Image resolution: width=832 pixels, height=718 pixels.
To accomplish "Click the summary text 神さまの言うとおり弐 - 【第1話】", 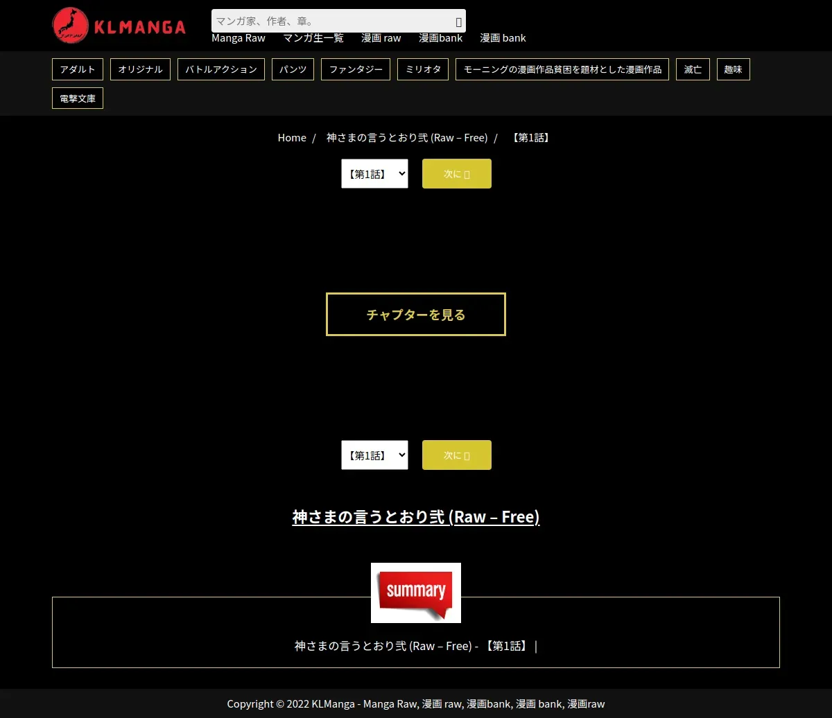I will click(x=416, y=646).
